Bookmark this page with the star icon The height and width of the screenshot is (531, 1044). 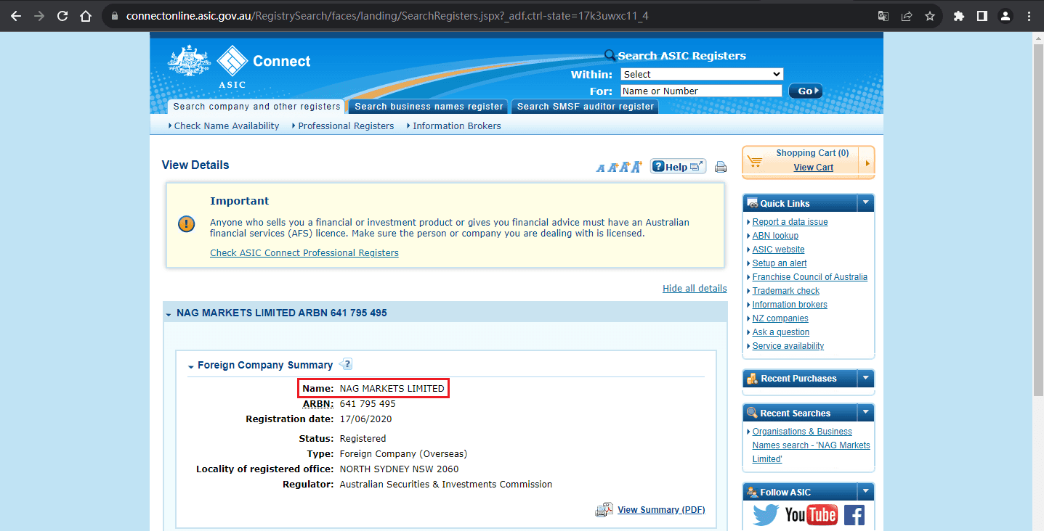tap(930, 16)
